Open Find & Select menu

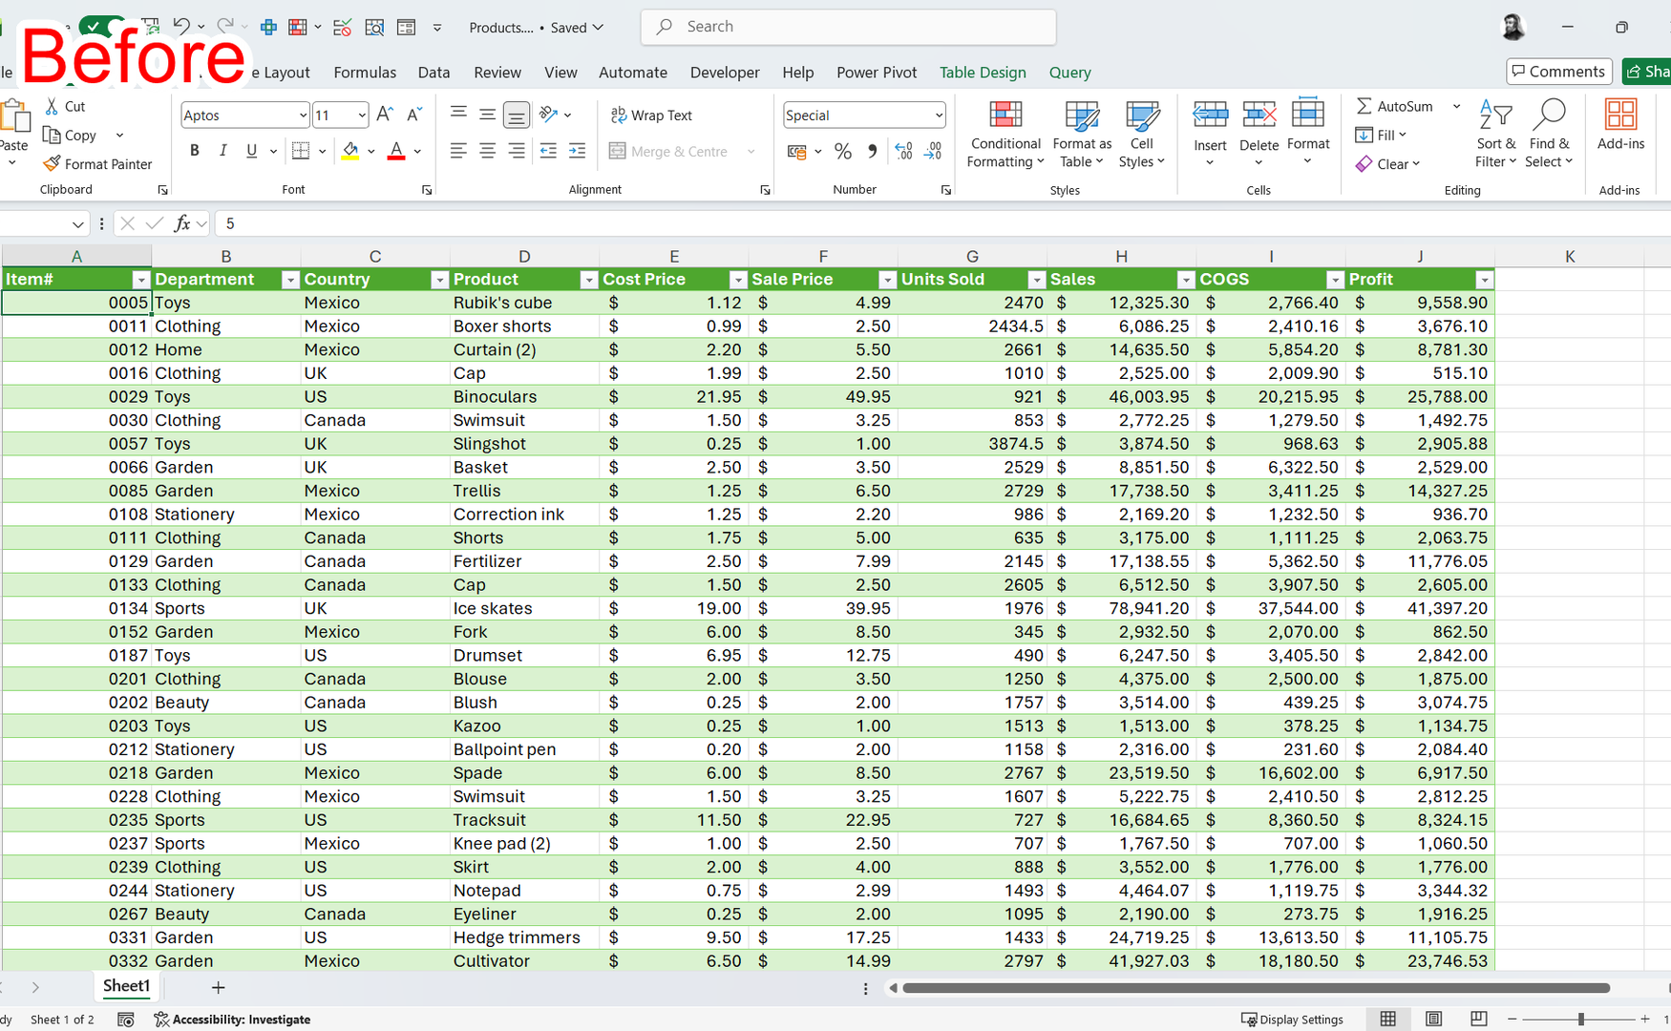click(x=1549, y=135)
